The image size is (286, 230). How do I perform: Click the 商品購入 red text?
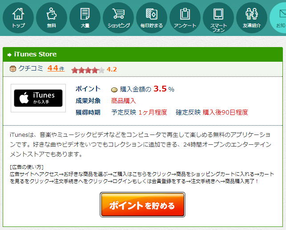(x=124, y=101)
